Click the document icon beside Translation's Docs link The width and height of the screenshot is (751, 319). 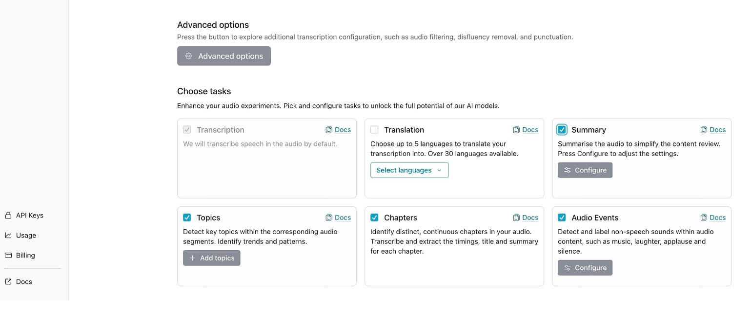click(516, 129)
